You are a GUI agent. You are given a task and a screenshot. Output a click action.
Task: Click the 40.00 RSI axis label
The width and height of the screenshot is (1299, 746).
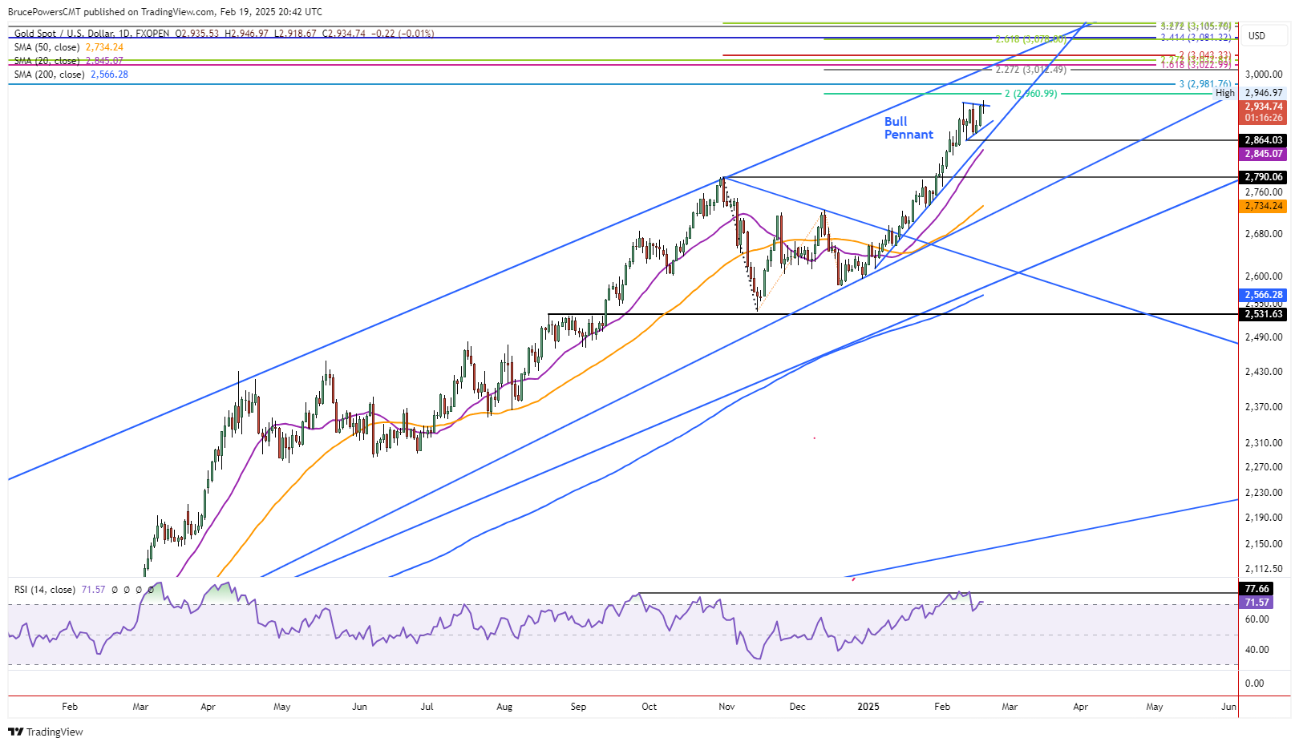point(1257,650)
